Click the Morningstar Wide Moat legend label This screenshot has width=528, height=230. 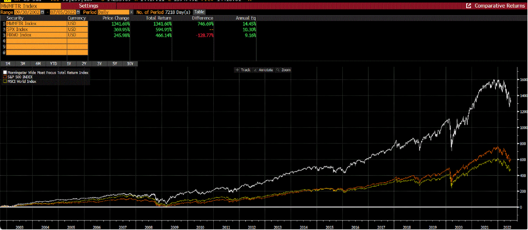47,72
